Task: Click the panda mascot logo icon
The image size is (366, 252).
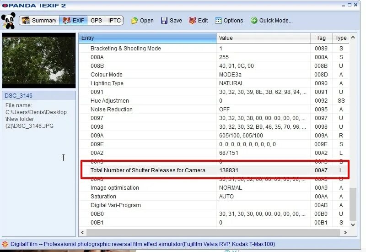Action: click(x=8, y=21)
